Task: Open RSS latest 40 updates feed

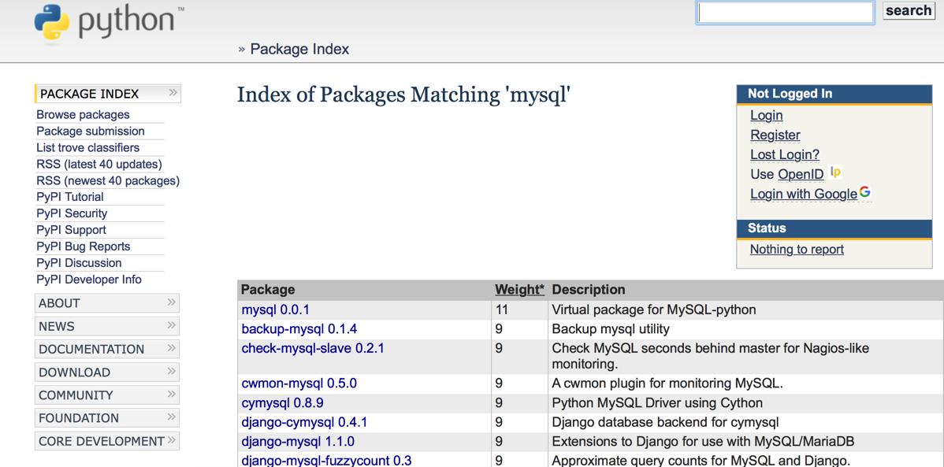Action: click(x=99, y=164)
